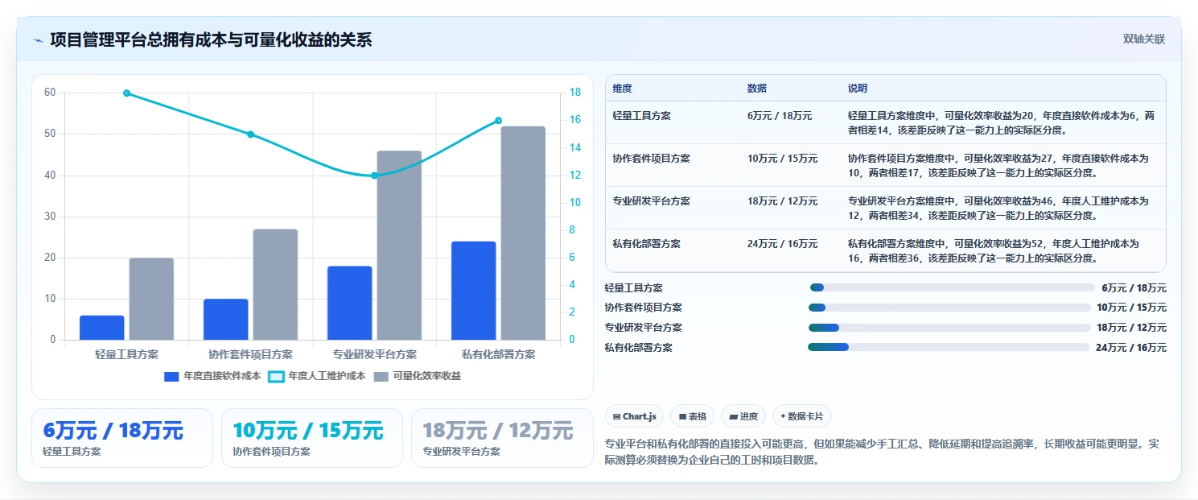Click blue bar for 私有化部署方案
The height and width of the screenshot is (500, 1198).
[x=473, y=291]
